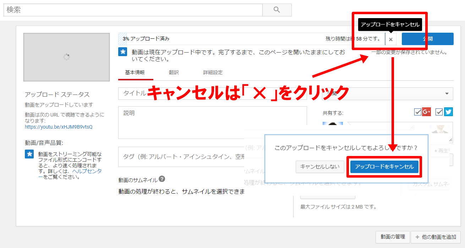Switch to the 基本情報 tab

135,72
